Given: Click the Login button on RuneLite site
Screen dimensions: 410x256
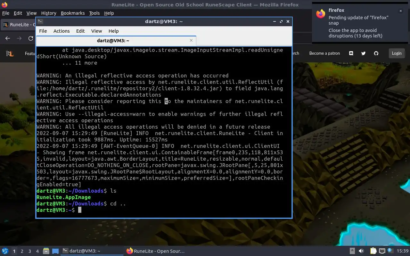Looking at the screenshot, I should 397,53.
